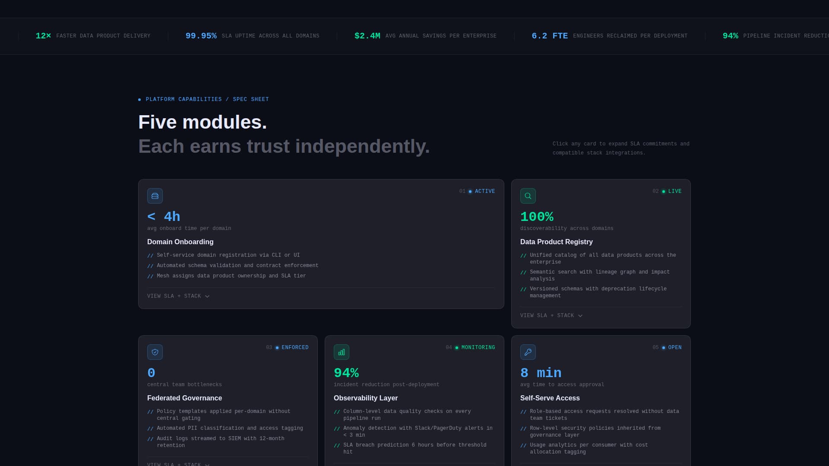Click 'Column-level data quality checks' bullet
Viewport: 829px width, 466px height.
pos(407,415)
